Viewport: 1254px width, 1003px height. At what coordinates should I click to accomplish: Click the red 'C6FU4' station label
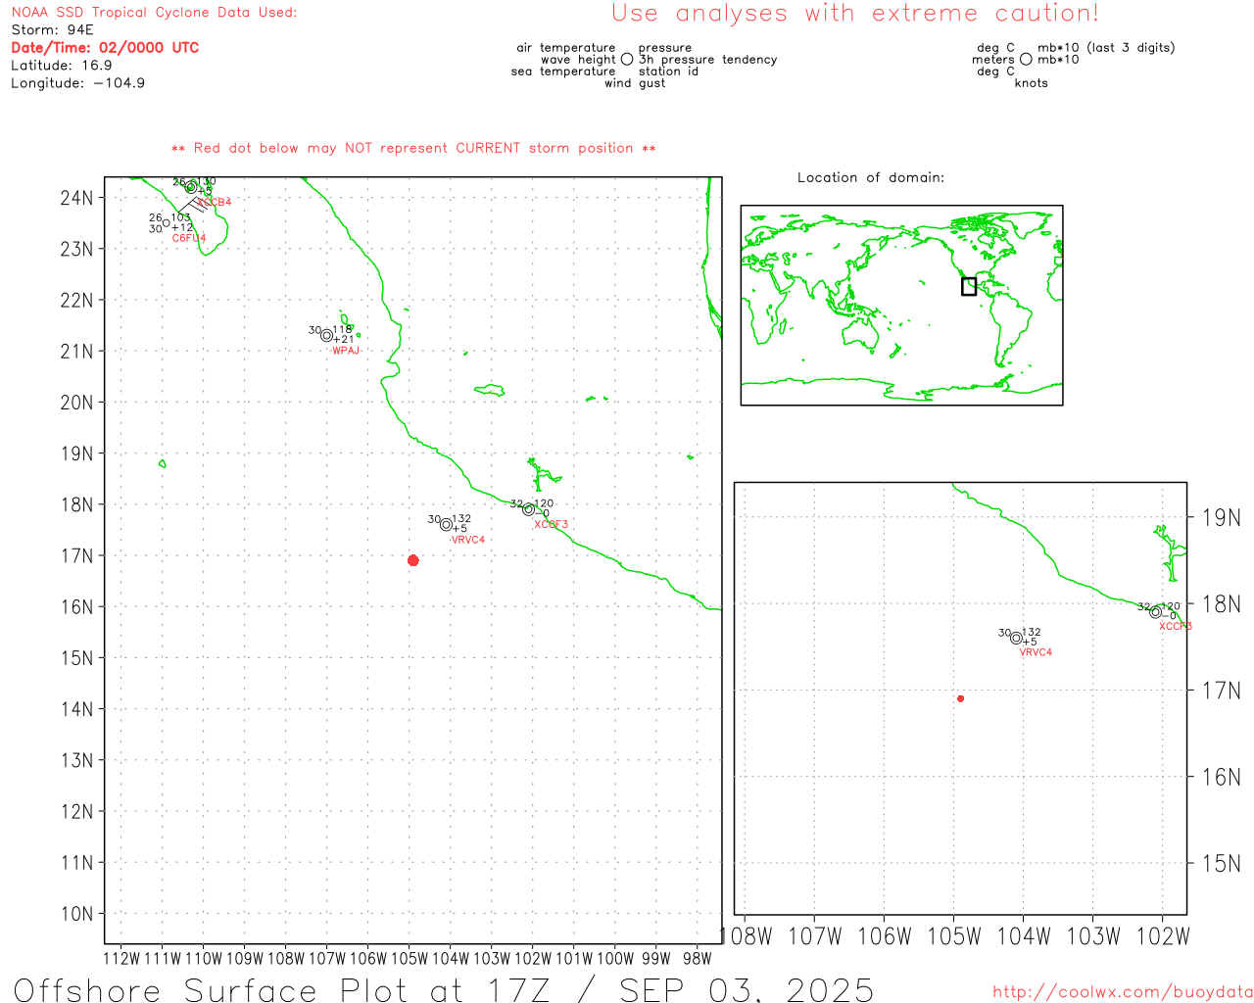coord(189,238)
